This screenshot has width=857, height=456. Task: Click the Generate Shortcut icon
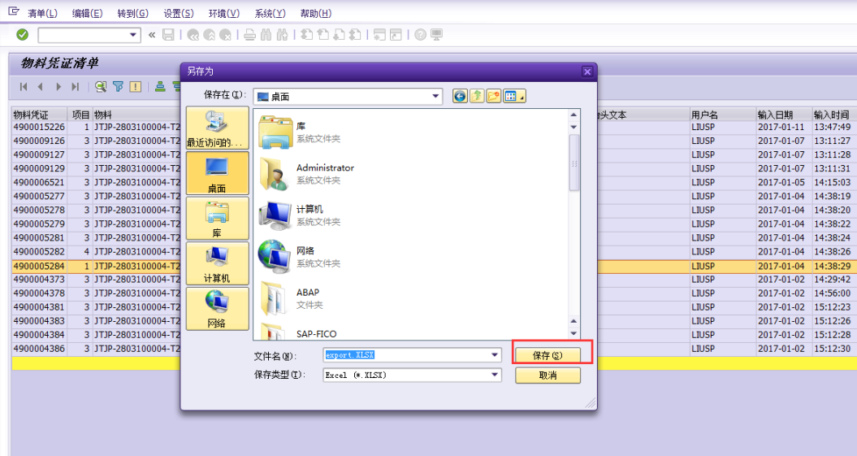click(x=396, y=35)
